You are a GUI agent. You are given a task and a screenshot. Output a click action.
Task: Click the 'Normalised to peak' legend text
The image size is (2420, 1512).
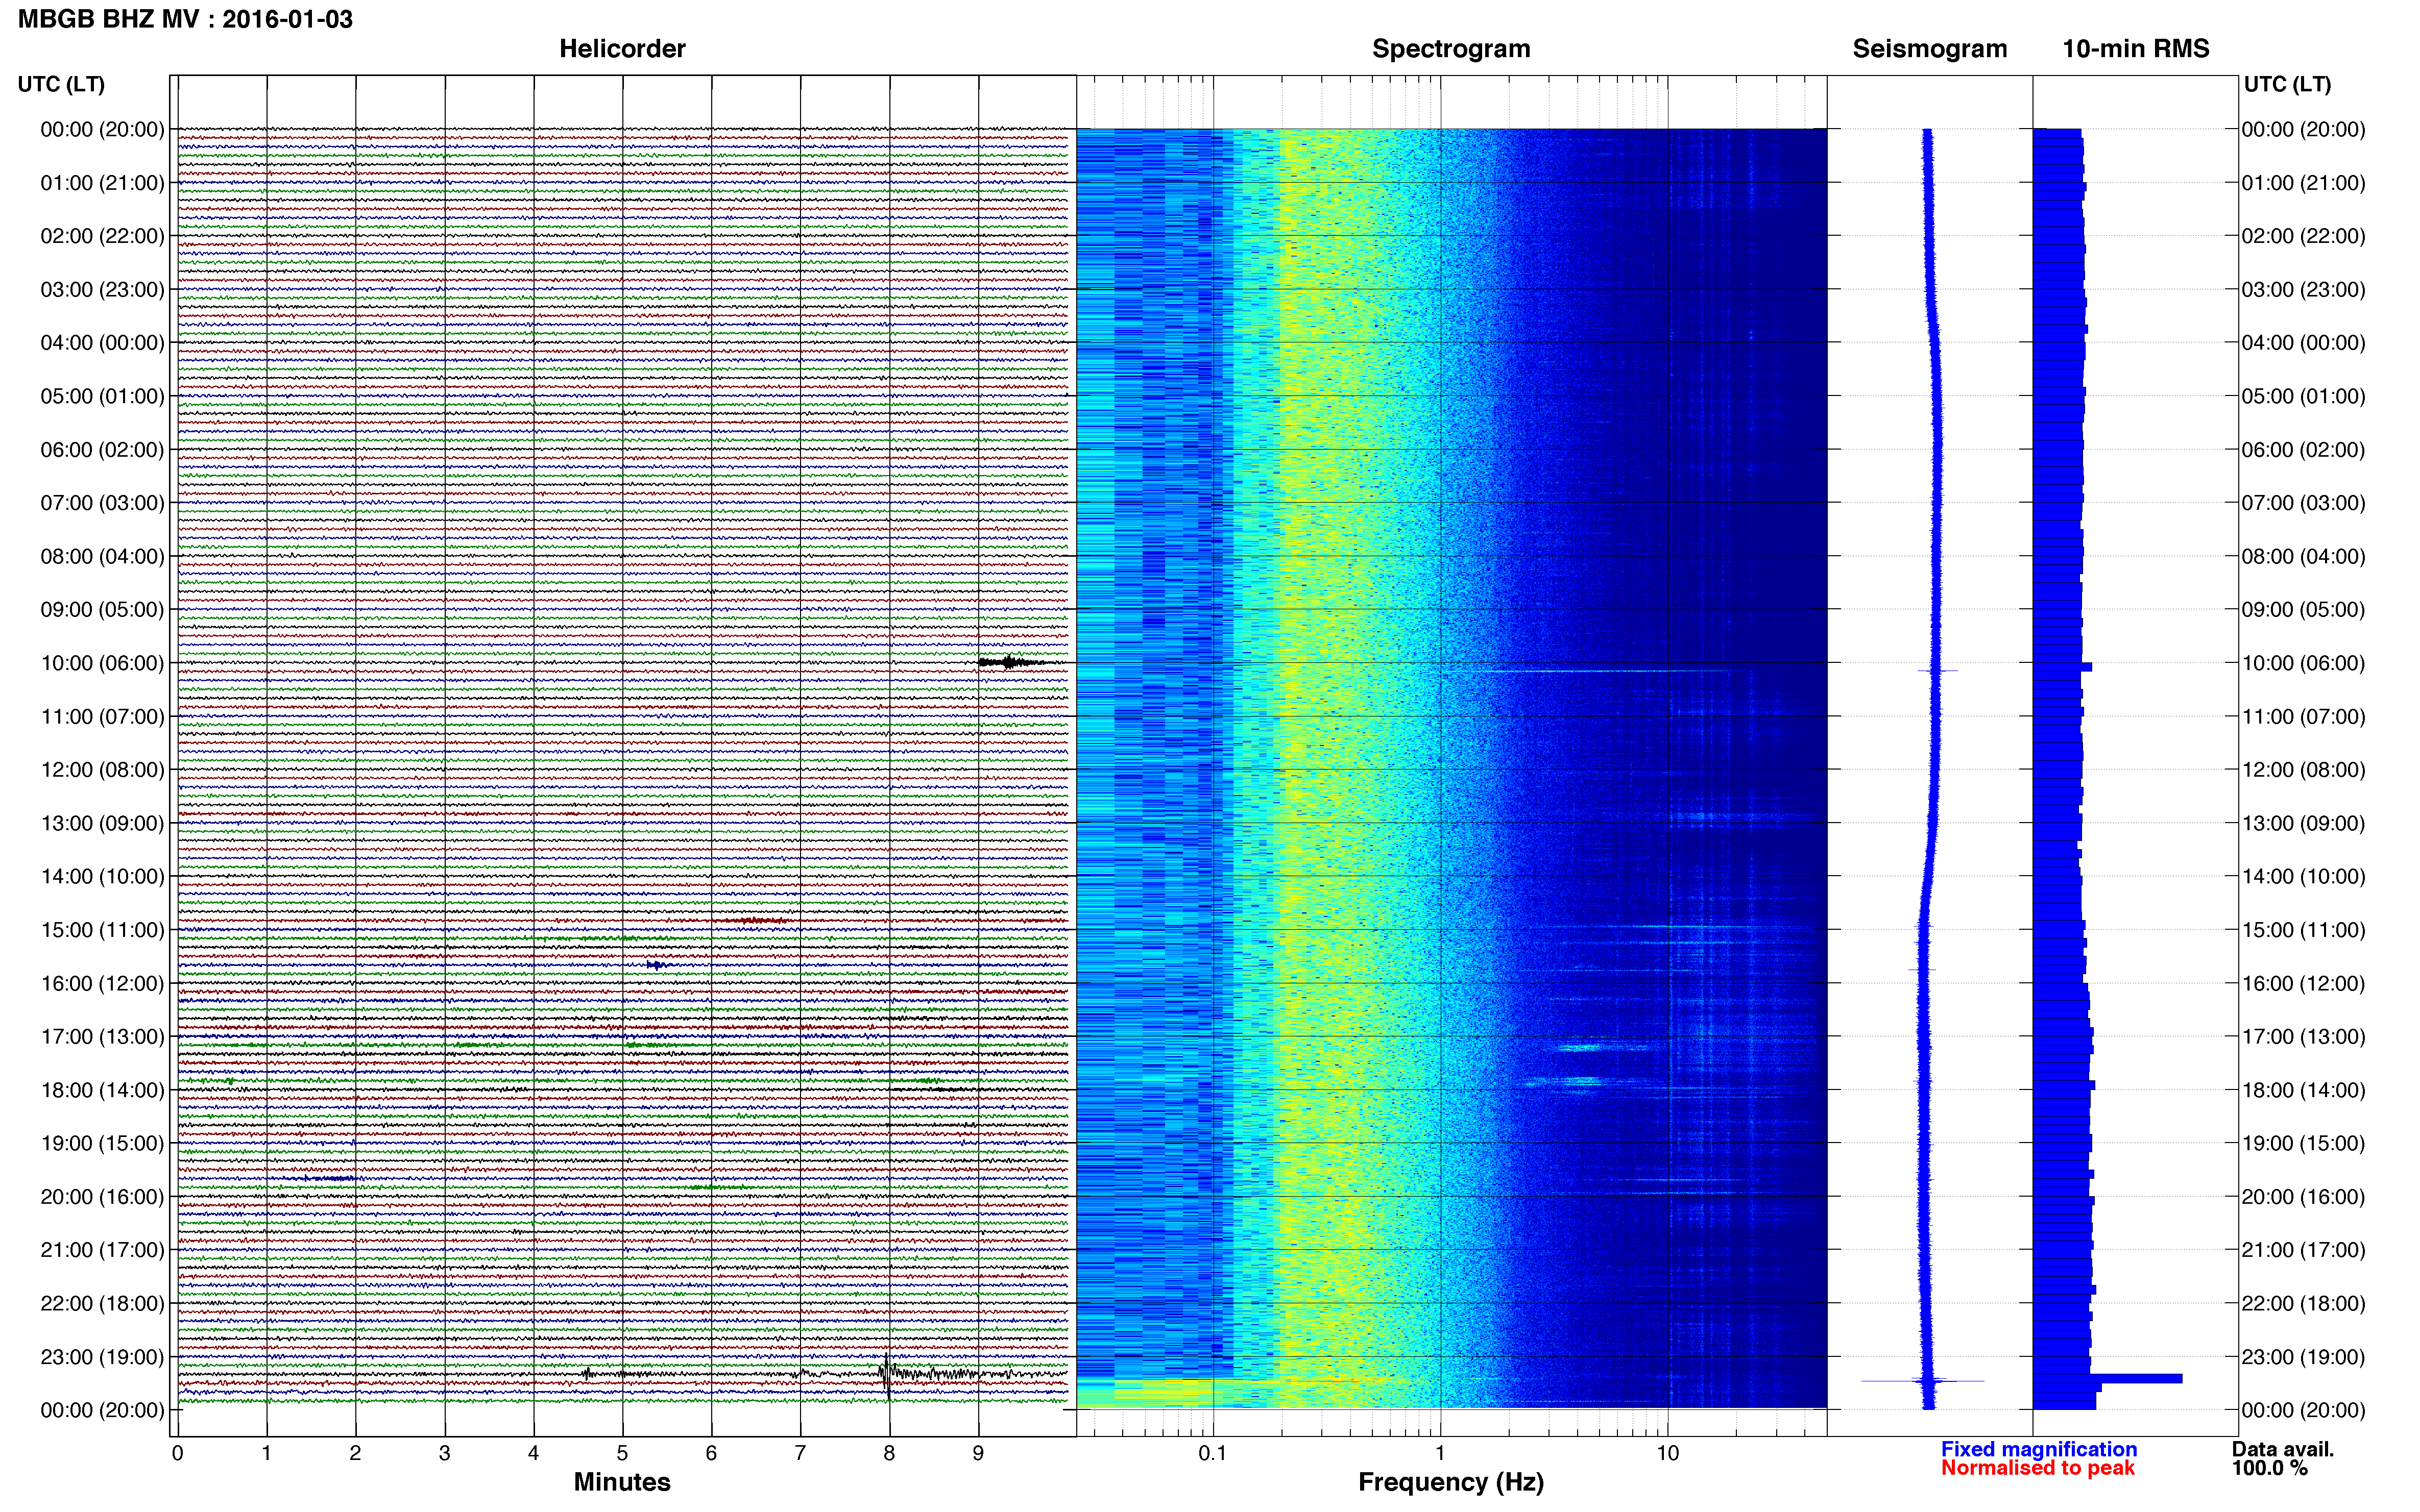coord(2038,1468)
